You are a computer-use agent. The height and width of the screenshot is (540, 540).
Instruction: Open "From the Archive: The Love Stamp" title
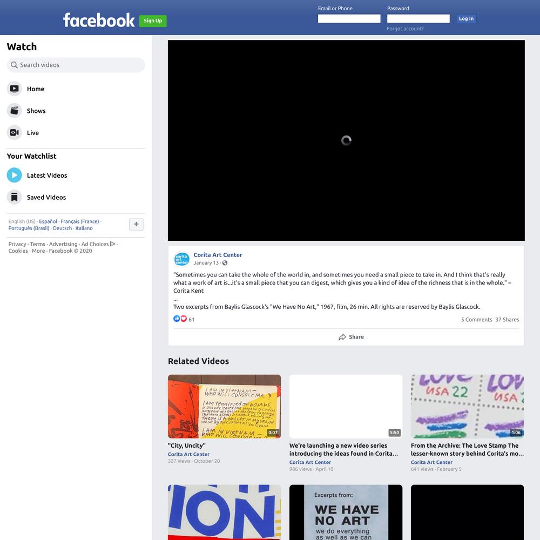467,449
